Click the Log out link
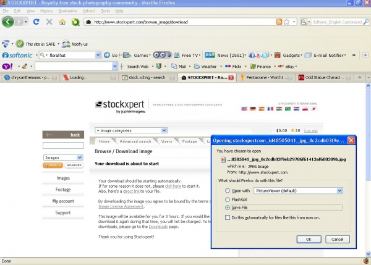Screen dimensions: 371x265 pos(311,130)
